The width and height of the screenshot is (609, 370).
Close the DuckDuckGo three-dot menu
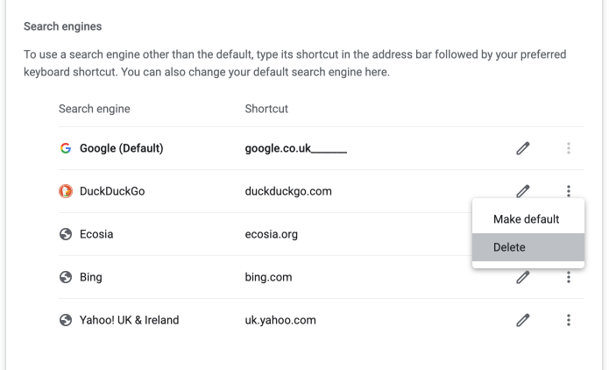[569, 191]
